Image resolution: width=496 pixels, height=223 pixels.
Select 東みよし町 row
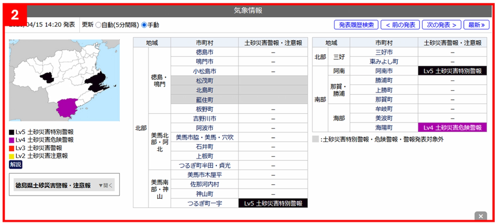pyautogui.click(x=418, y=62)
